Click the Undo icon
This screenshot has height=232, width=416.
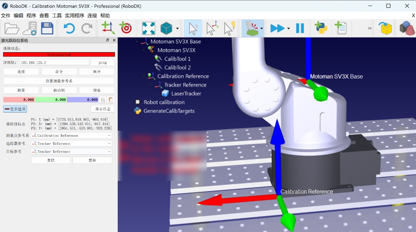point(69,28)
